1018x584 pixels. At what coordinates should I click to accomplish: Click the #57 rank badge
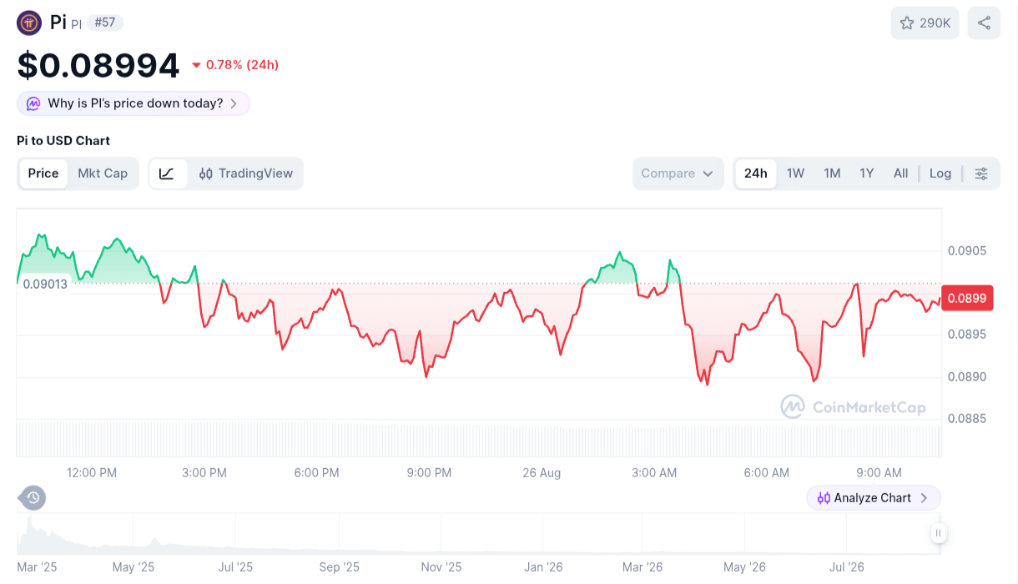click(105, 23)
